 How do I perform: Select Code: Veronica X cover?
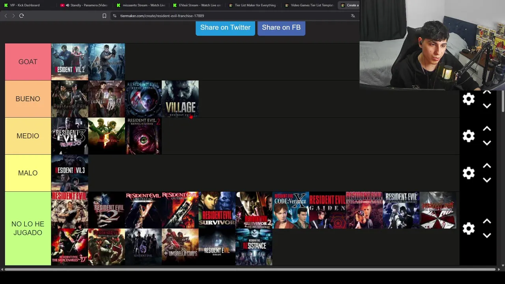pyautogui.click(x=291, y=210)
